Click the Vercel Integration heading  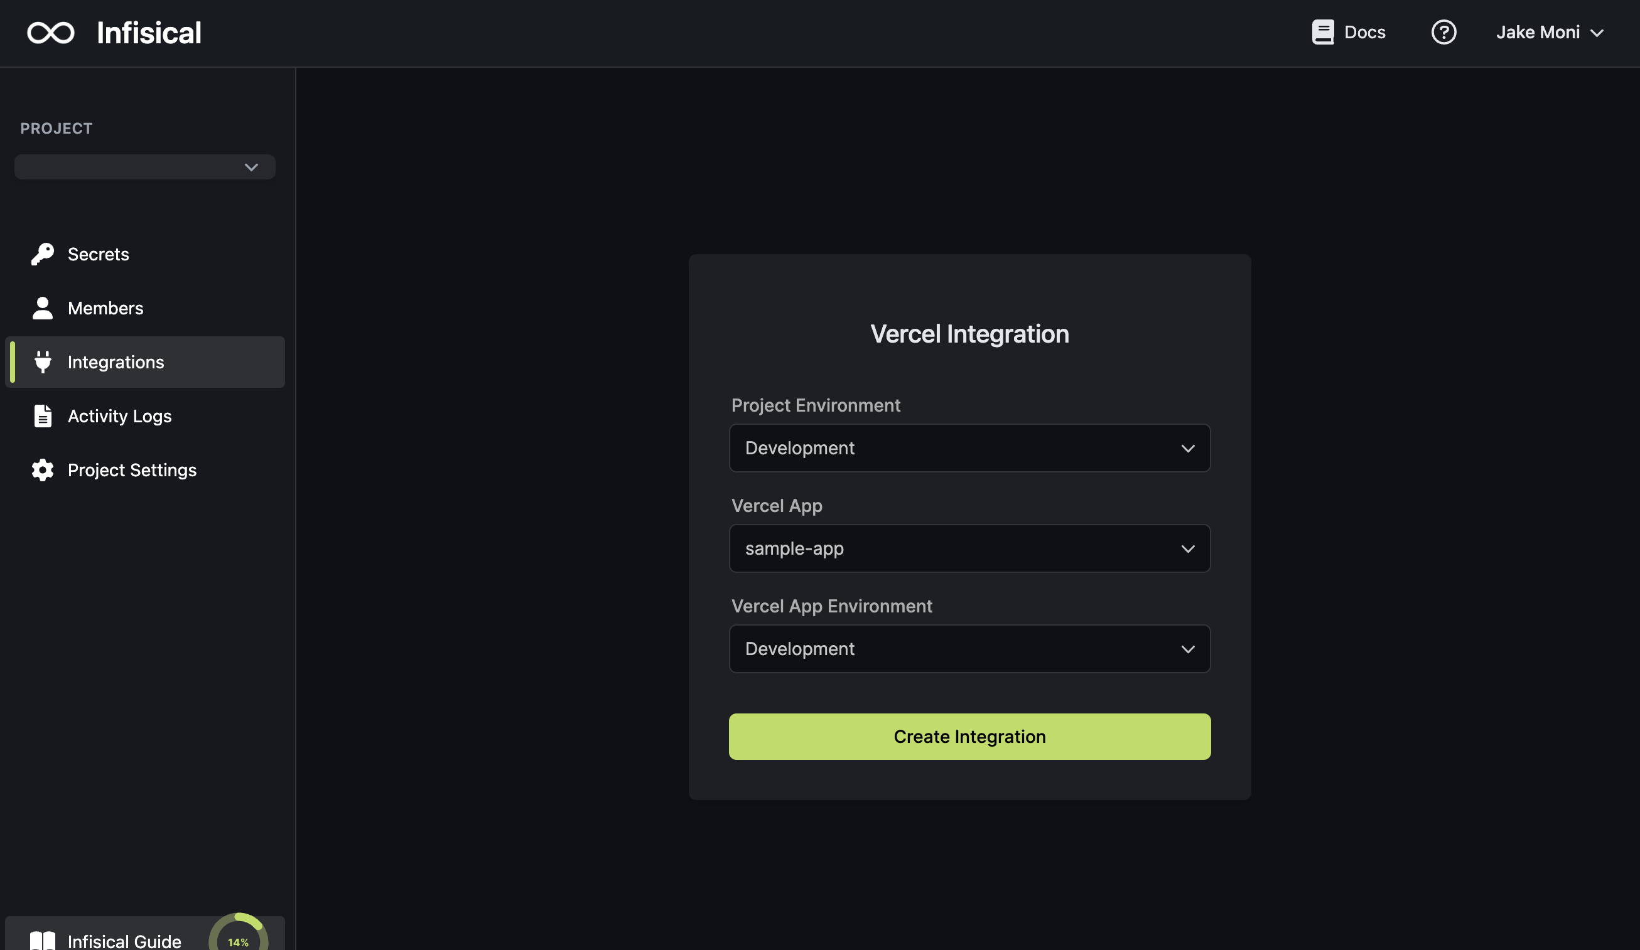[x=969, y=334]
